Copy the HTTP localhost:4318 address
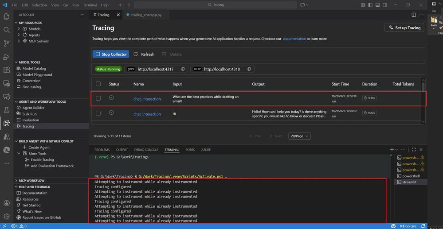 249,69
